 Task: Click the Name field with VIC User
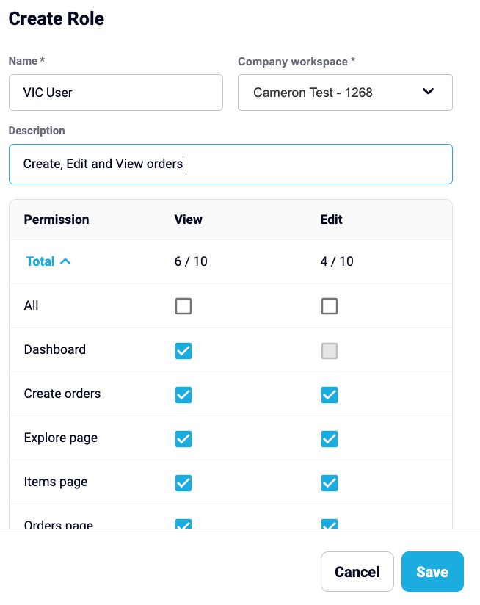(x=116, y=93)
